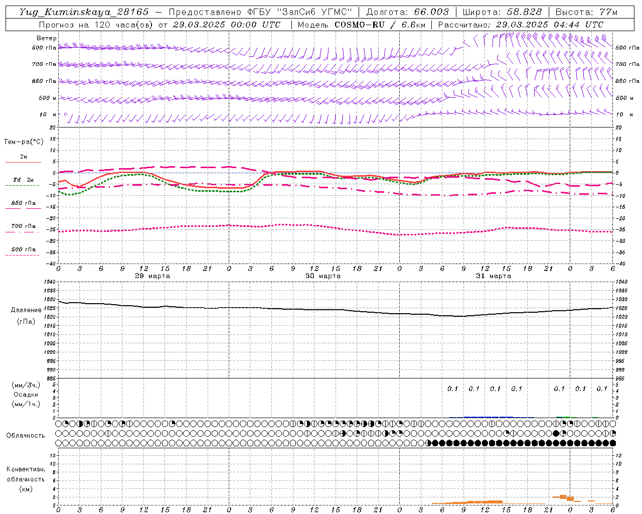Screen dimensions: 642x514
Task: Select the Долгота: 66.003 value
Action: click(x=407, y=12)
